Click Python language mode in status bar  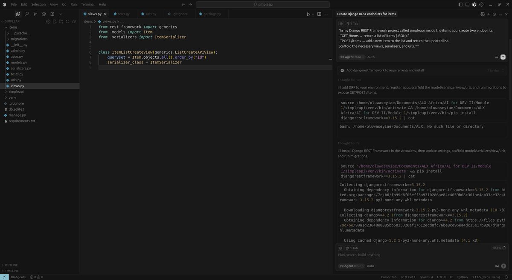tap(463, 277)
